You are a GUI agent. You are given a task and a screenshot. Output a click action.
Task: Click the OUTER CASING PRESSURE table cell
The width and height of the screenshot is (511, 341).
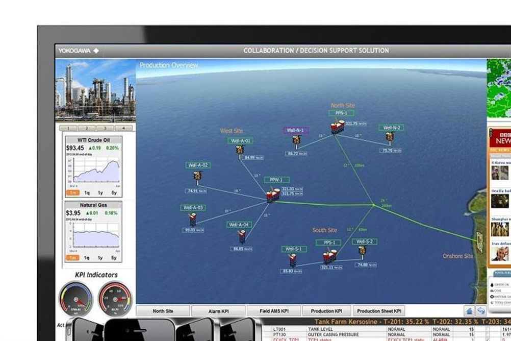pos(333,334)
